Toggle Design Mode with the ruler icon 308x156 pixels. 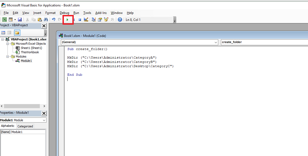[x=86, y=20]
